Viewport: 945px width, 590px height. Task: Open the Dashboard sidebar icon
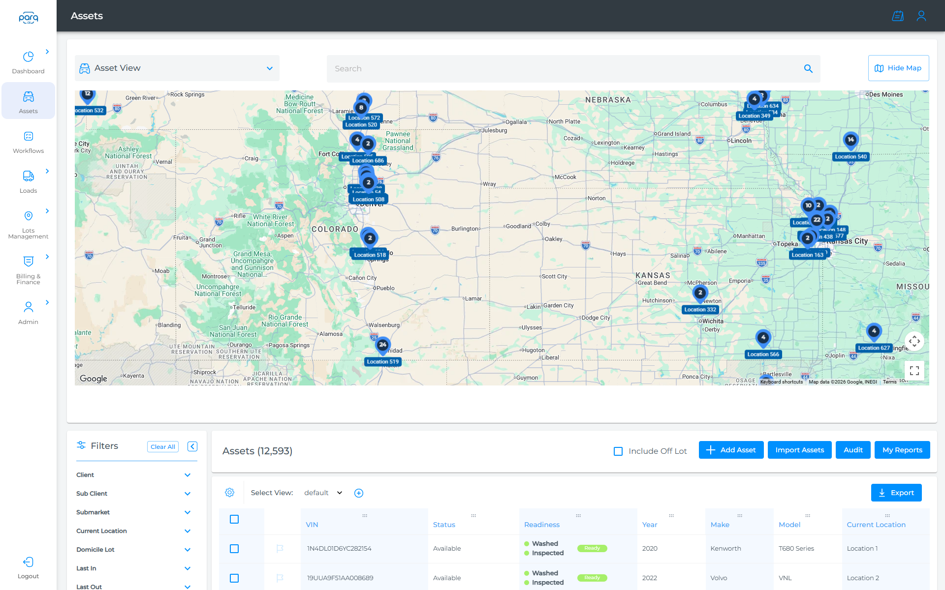coord(28,57)
